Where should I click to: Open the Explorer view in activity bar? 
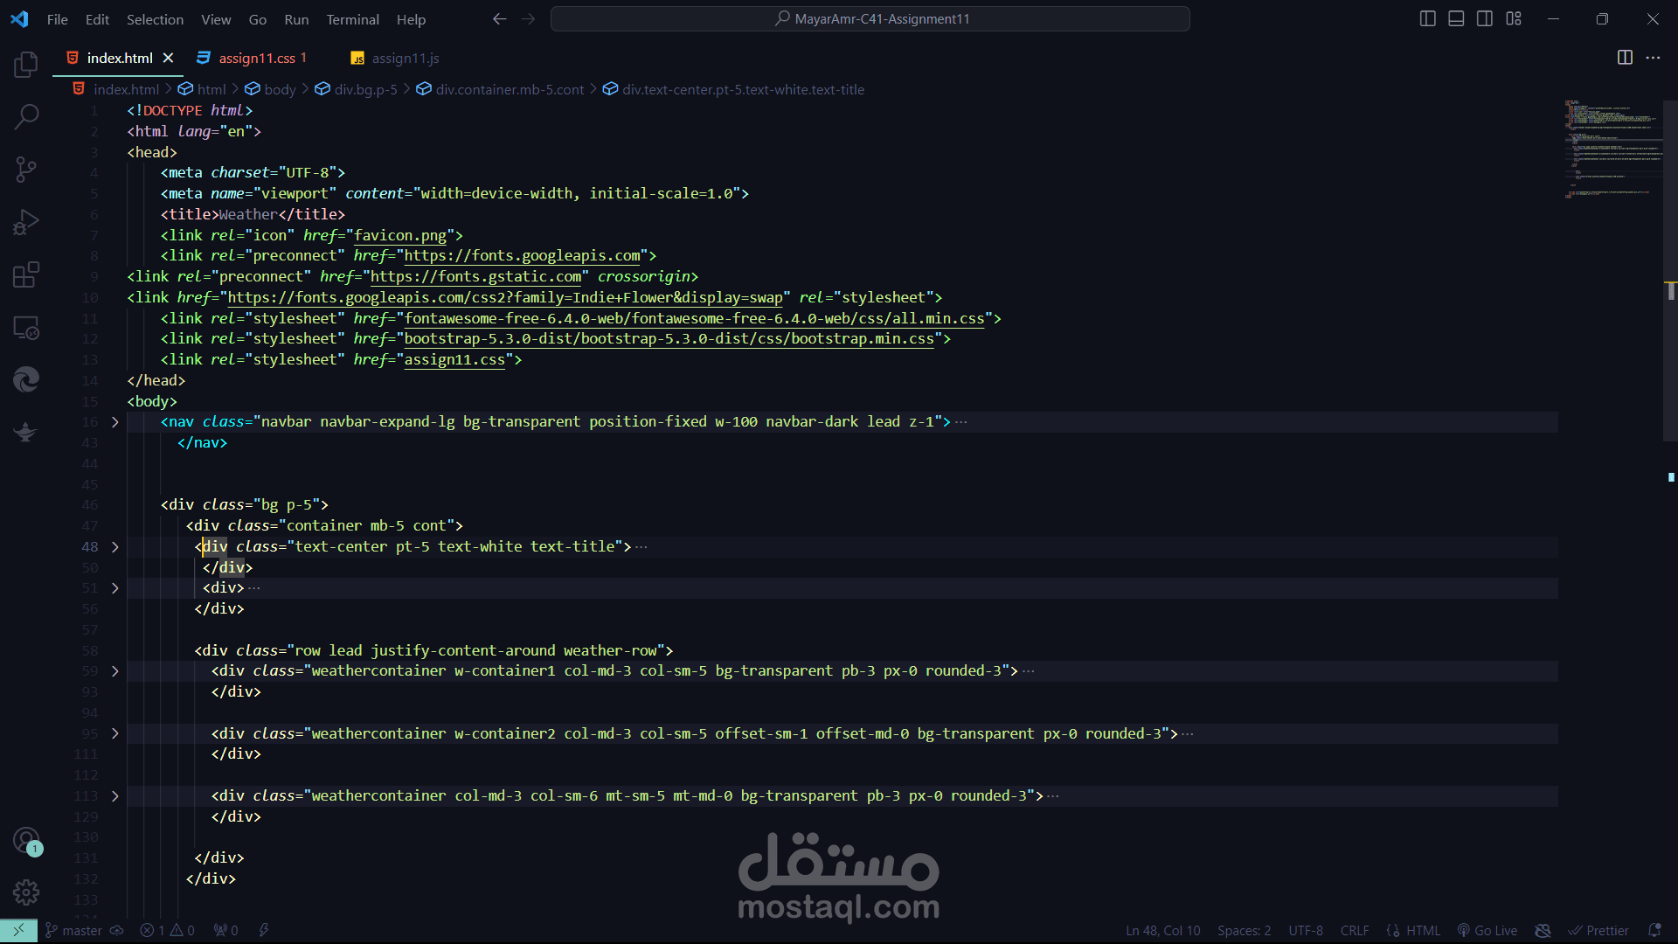[x=26, y=64]
